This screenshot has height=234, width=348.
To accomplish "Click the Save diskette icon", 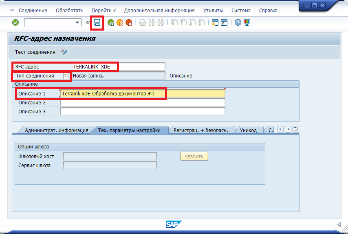I will point(97,23).
